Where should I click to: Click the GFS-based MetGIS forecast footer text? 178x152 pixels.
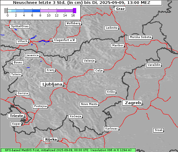(68, 150)
